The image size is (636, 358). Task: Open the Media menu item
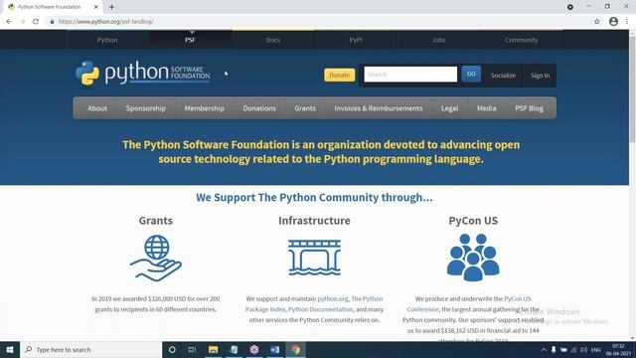(x=486, y=108)
